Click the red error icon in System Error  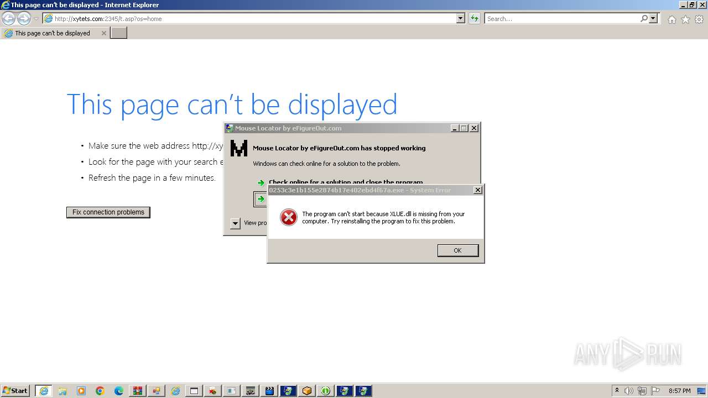pyautogui.click(x=288, y=217)
